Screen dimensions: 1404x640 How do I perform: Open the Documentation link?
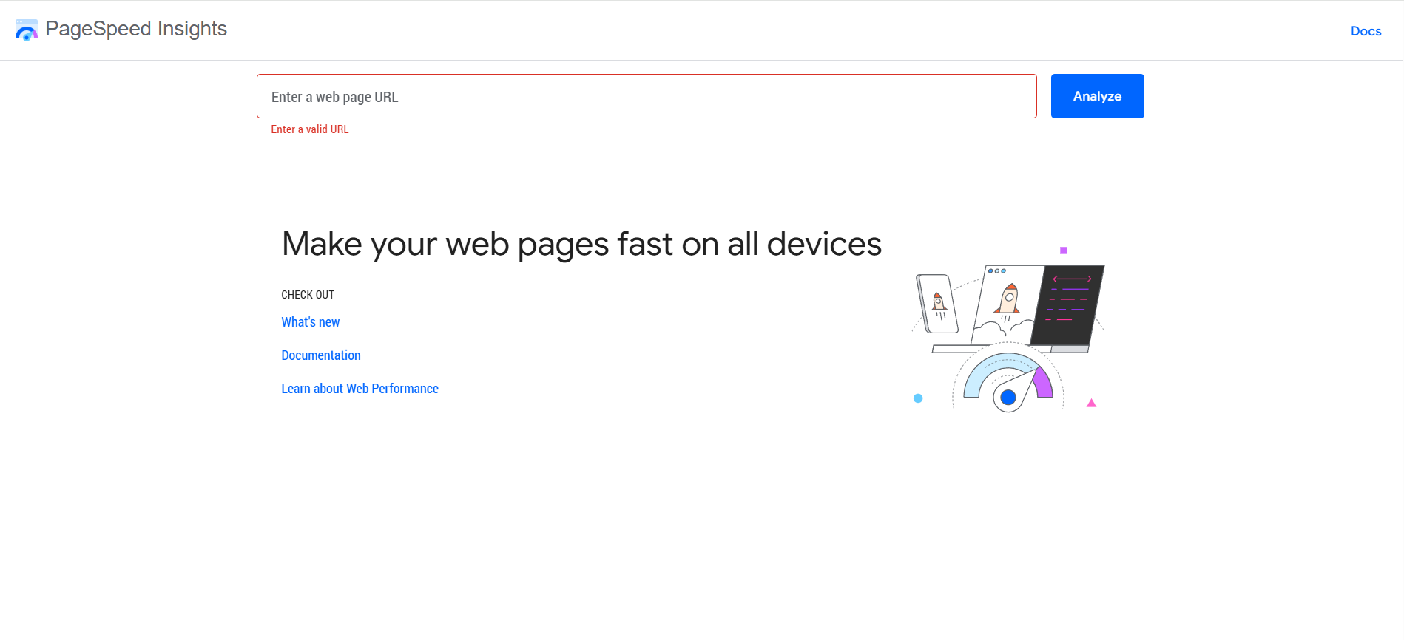(320, 355)
